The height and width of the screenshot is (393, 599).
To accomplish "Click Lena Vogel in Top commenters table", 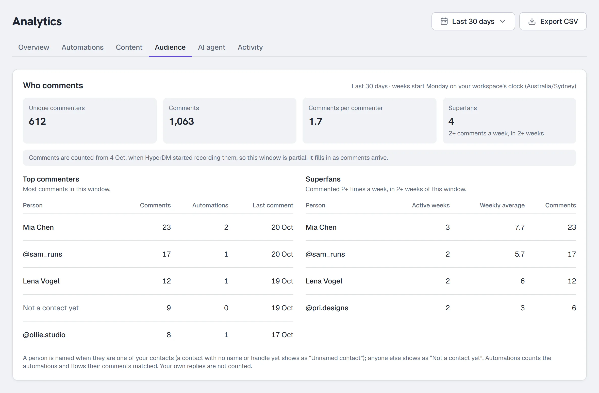I will point(41,281).
